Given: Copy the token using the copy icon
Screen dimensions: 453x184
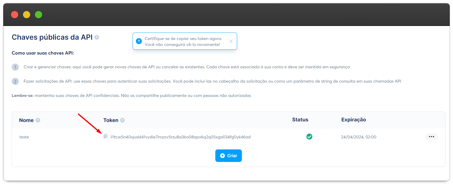Looking at the screenshot, I should tap(105, 136).
